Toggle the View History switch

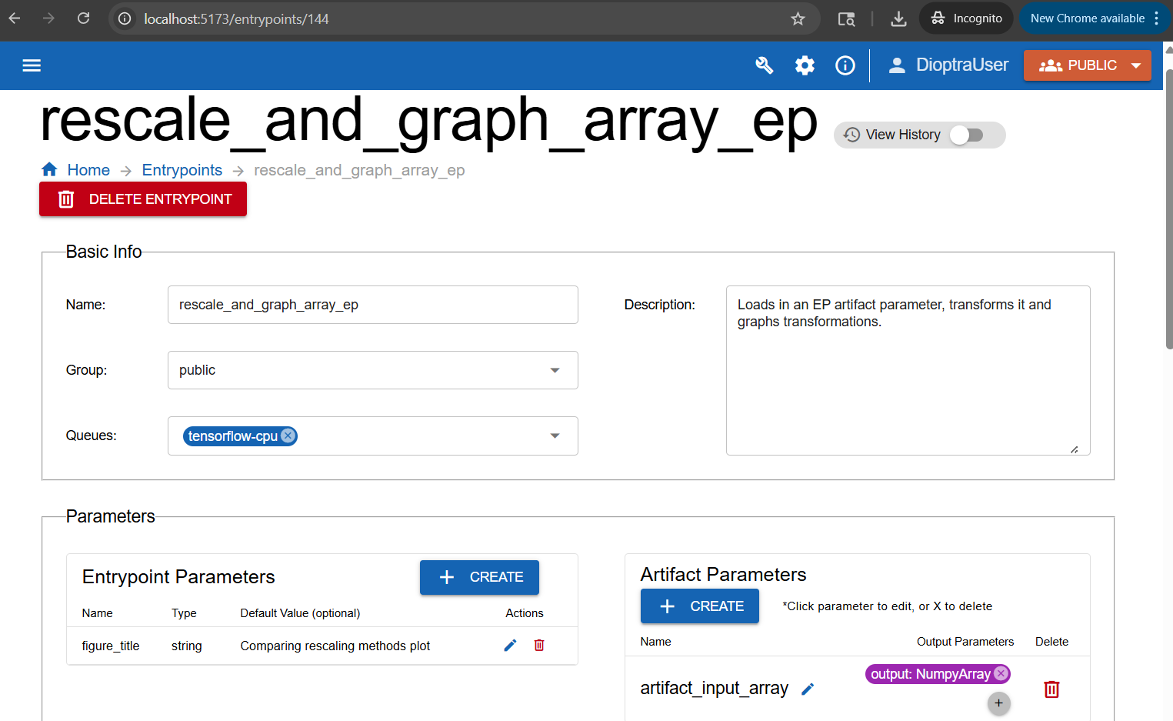[967, 135]
